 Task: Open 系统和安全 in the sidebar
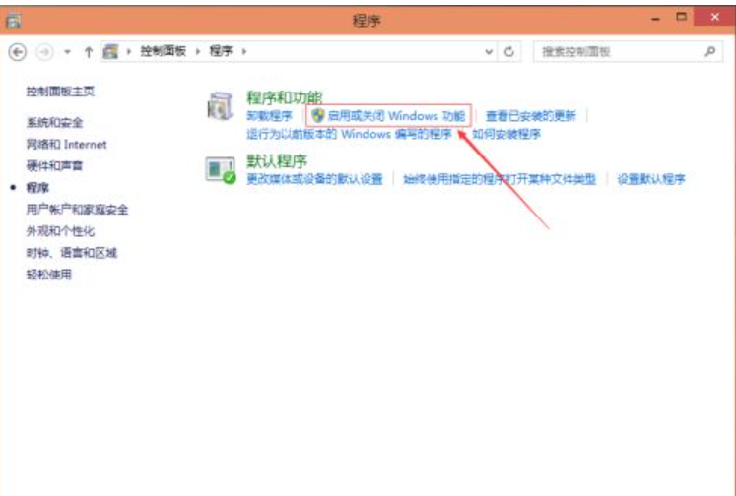point(55,123)
